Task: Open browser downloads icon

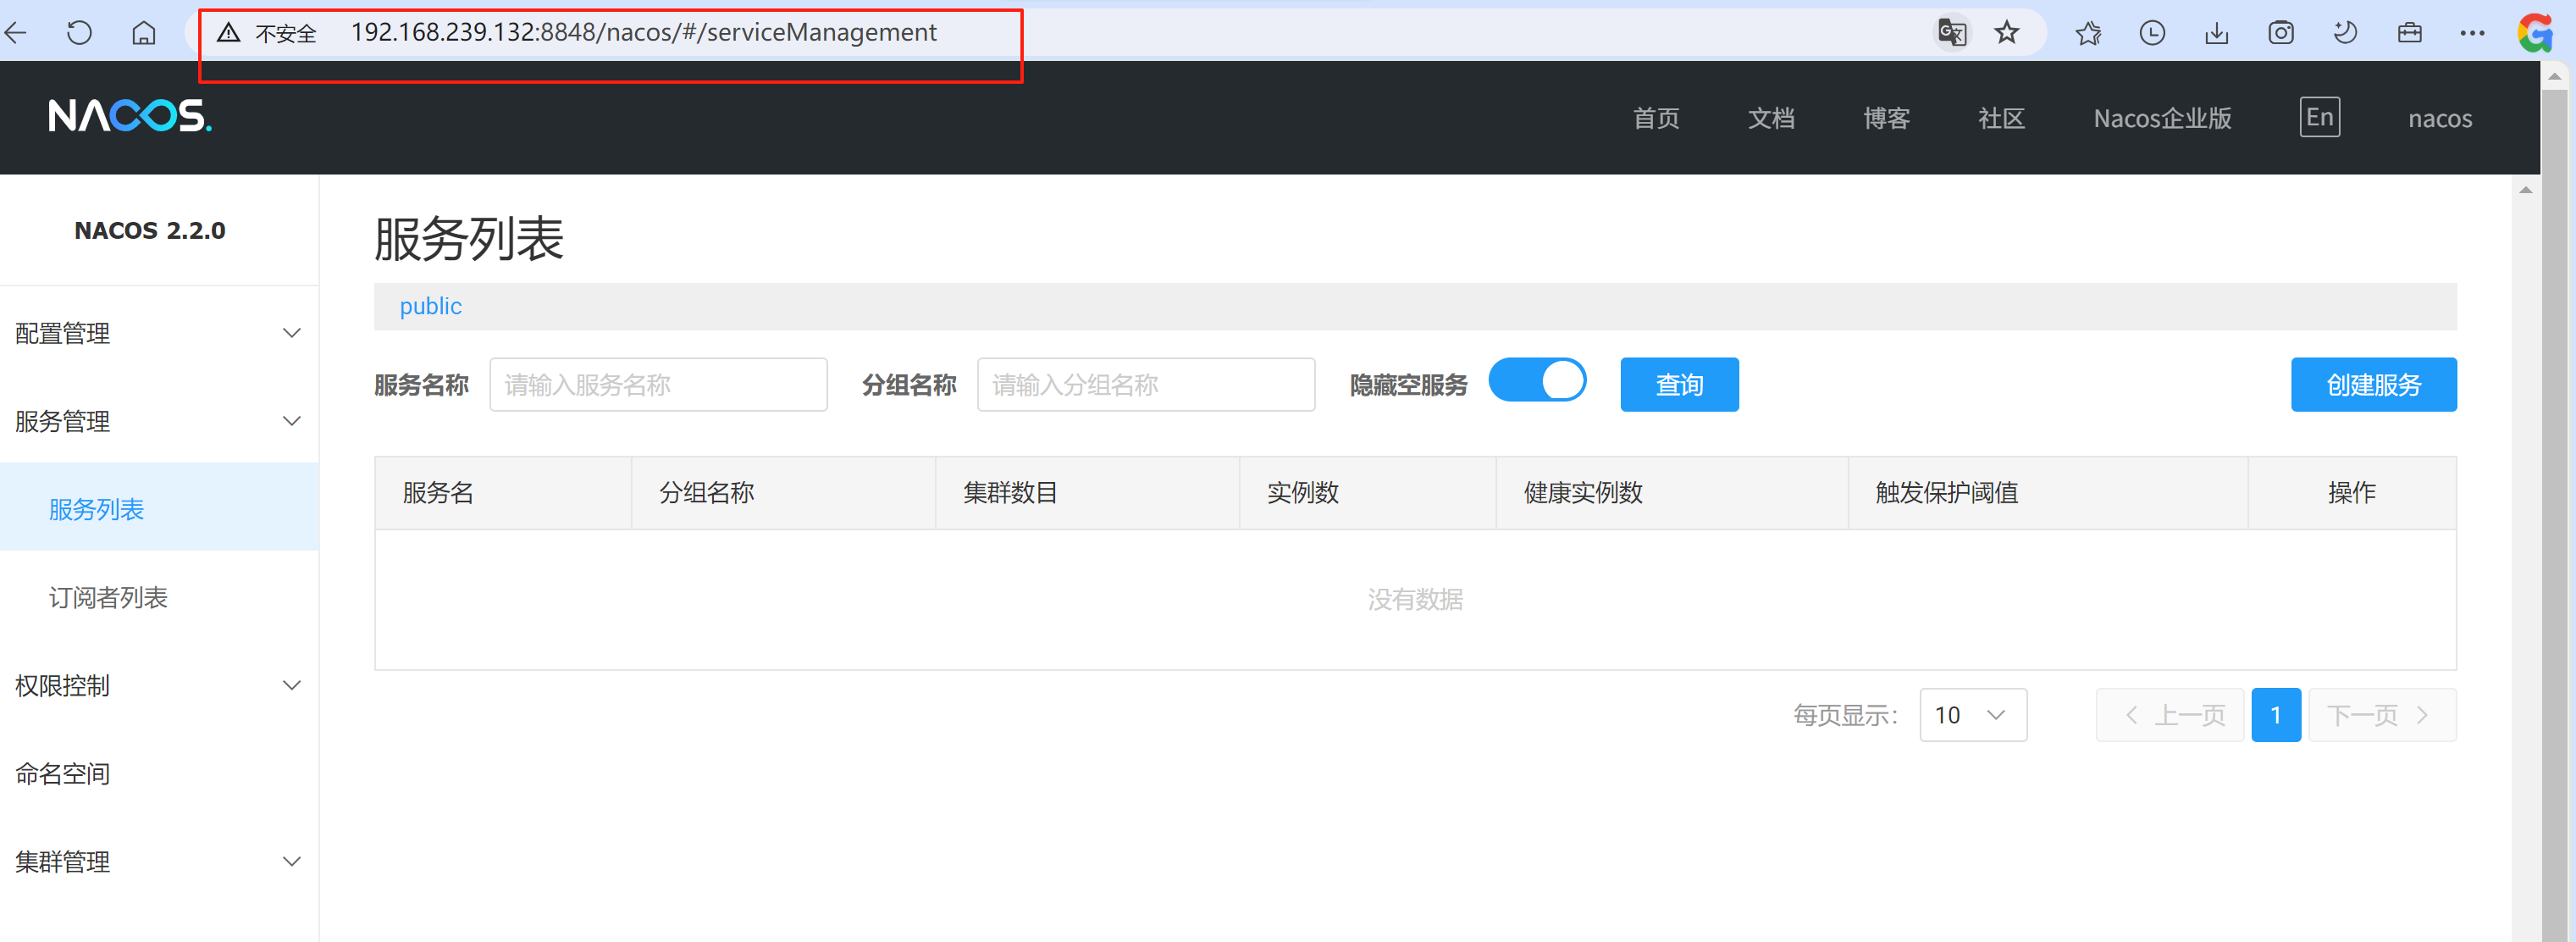Action: point(2216,33)
